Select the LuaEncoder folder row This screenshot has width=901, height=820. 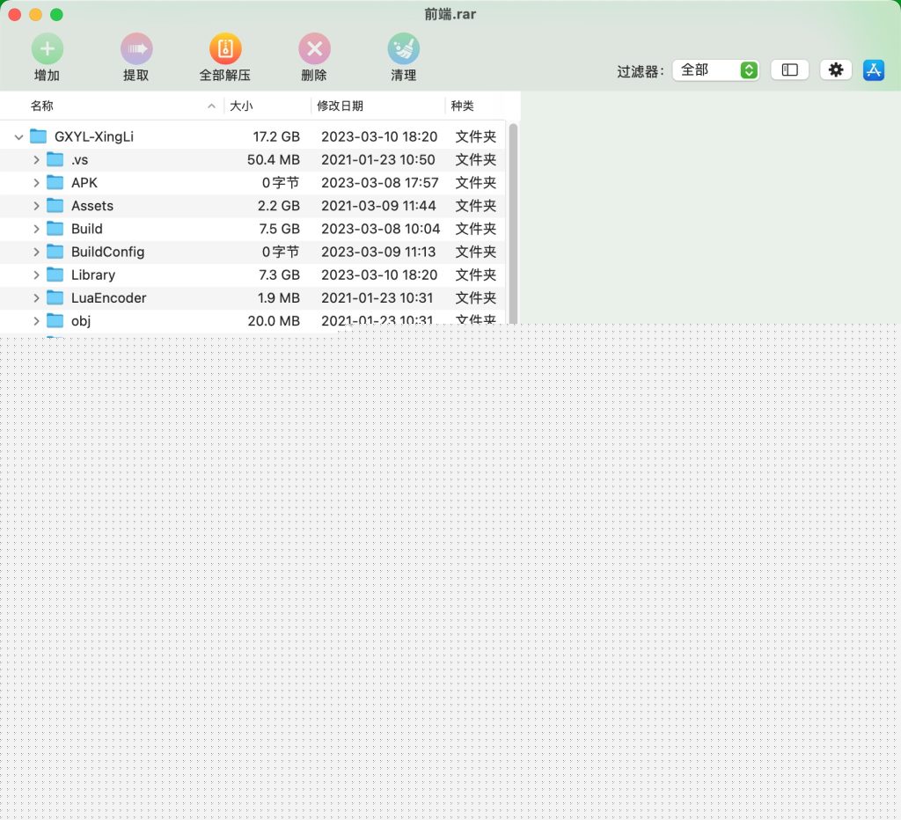[253, 297]
